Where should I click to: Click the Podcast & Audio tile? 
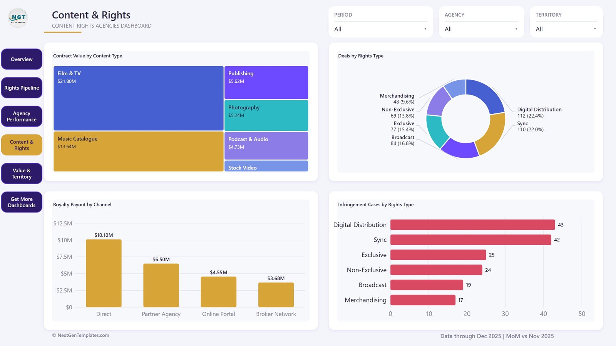coord(266,146)
